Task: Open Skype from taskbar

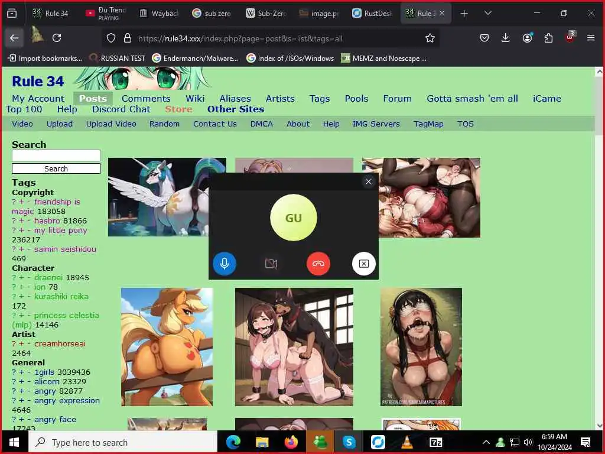Action: pos(349,442)
